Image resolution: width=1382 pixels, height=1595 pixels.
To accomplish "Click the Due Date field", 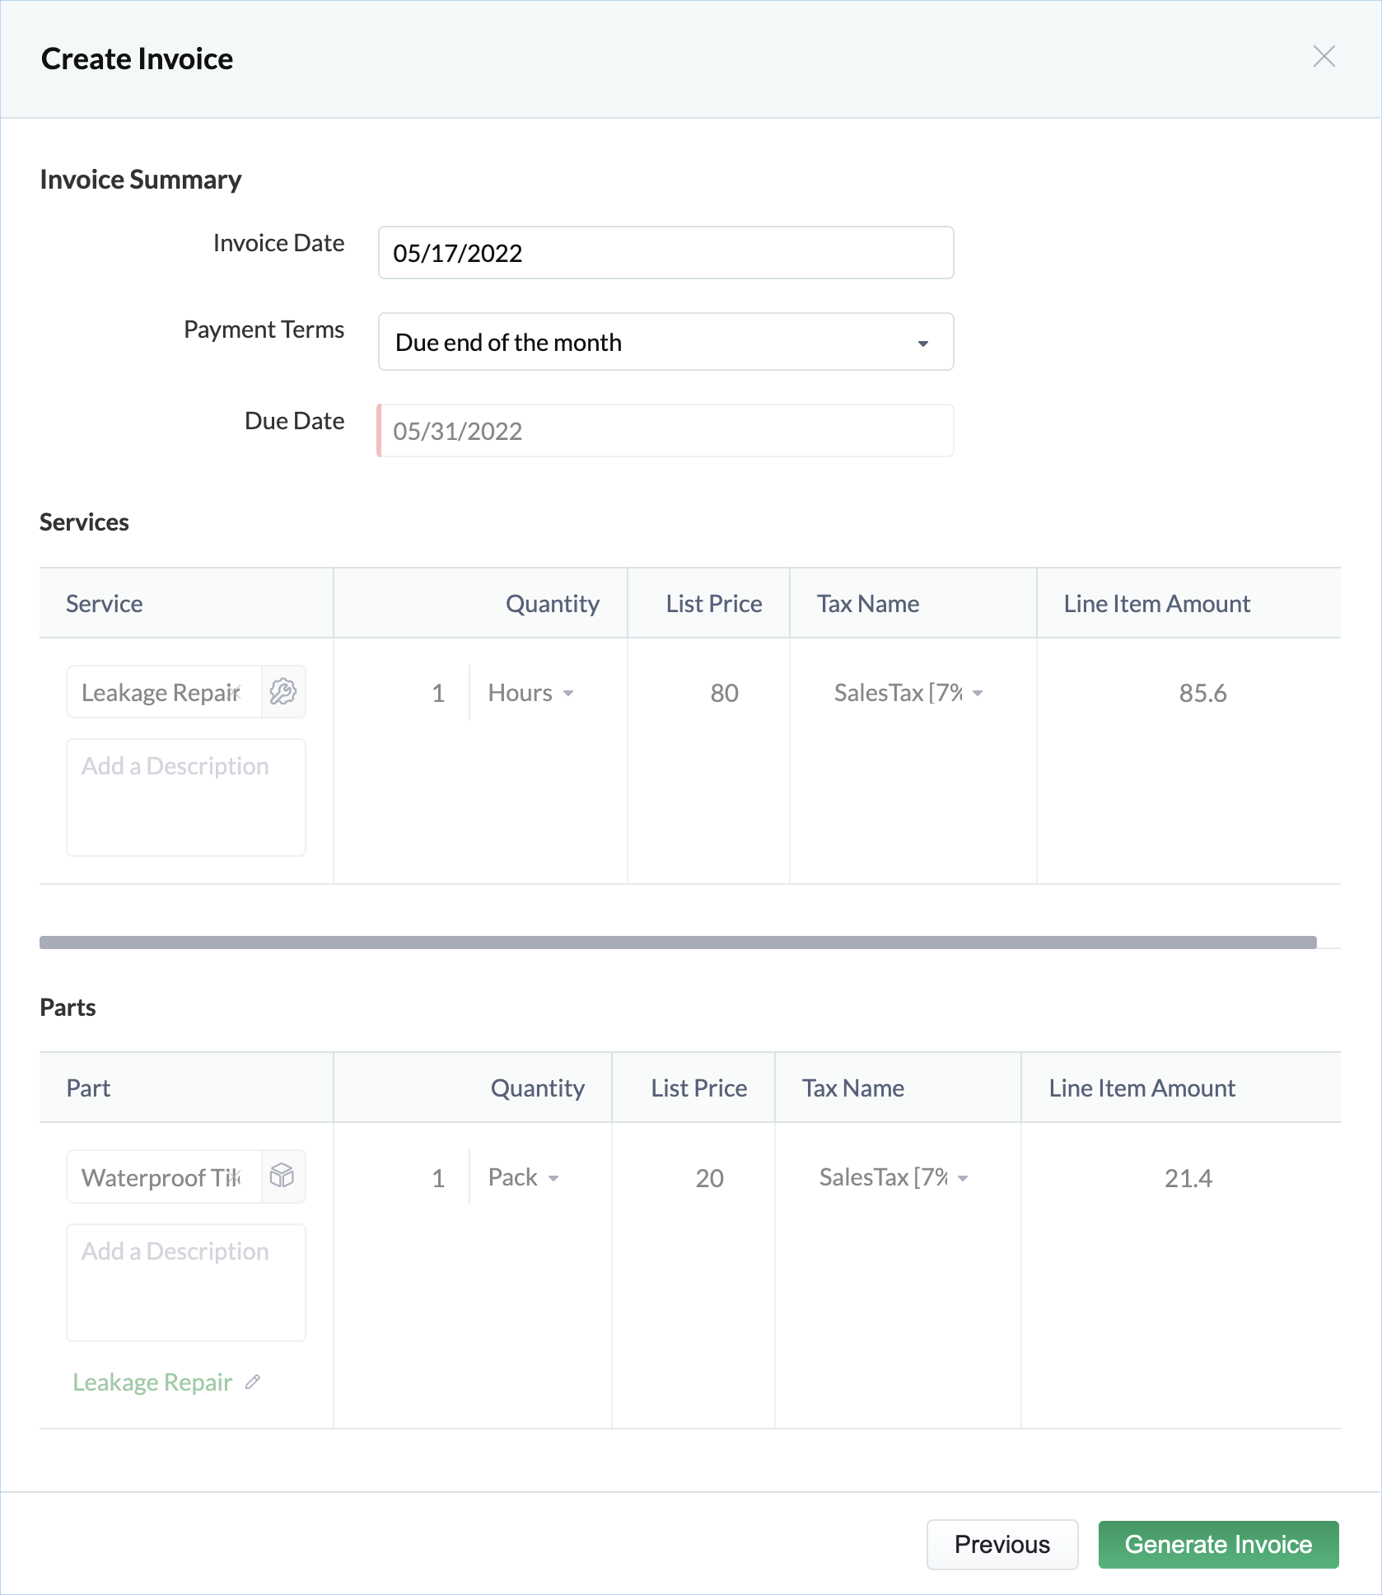I will (x=665, y=431).
